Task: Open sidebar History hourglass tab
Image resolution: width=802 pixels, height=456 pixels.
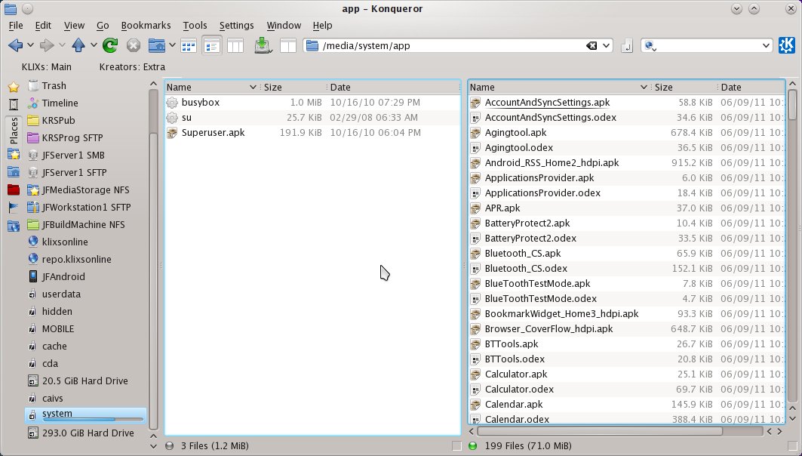Action: 14,105
